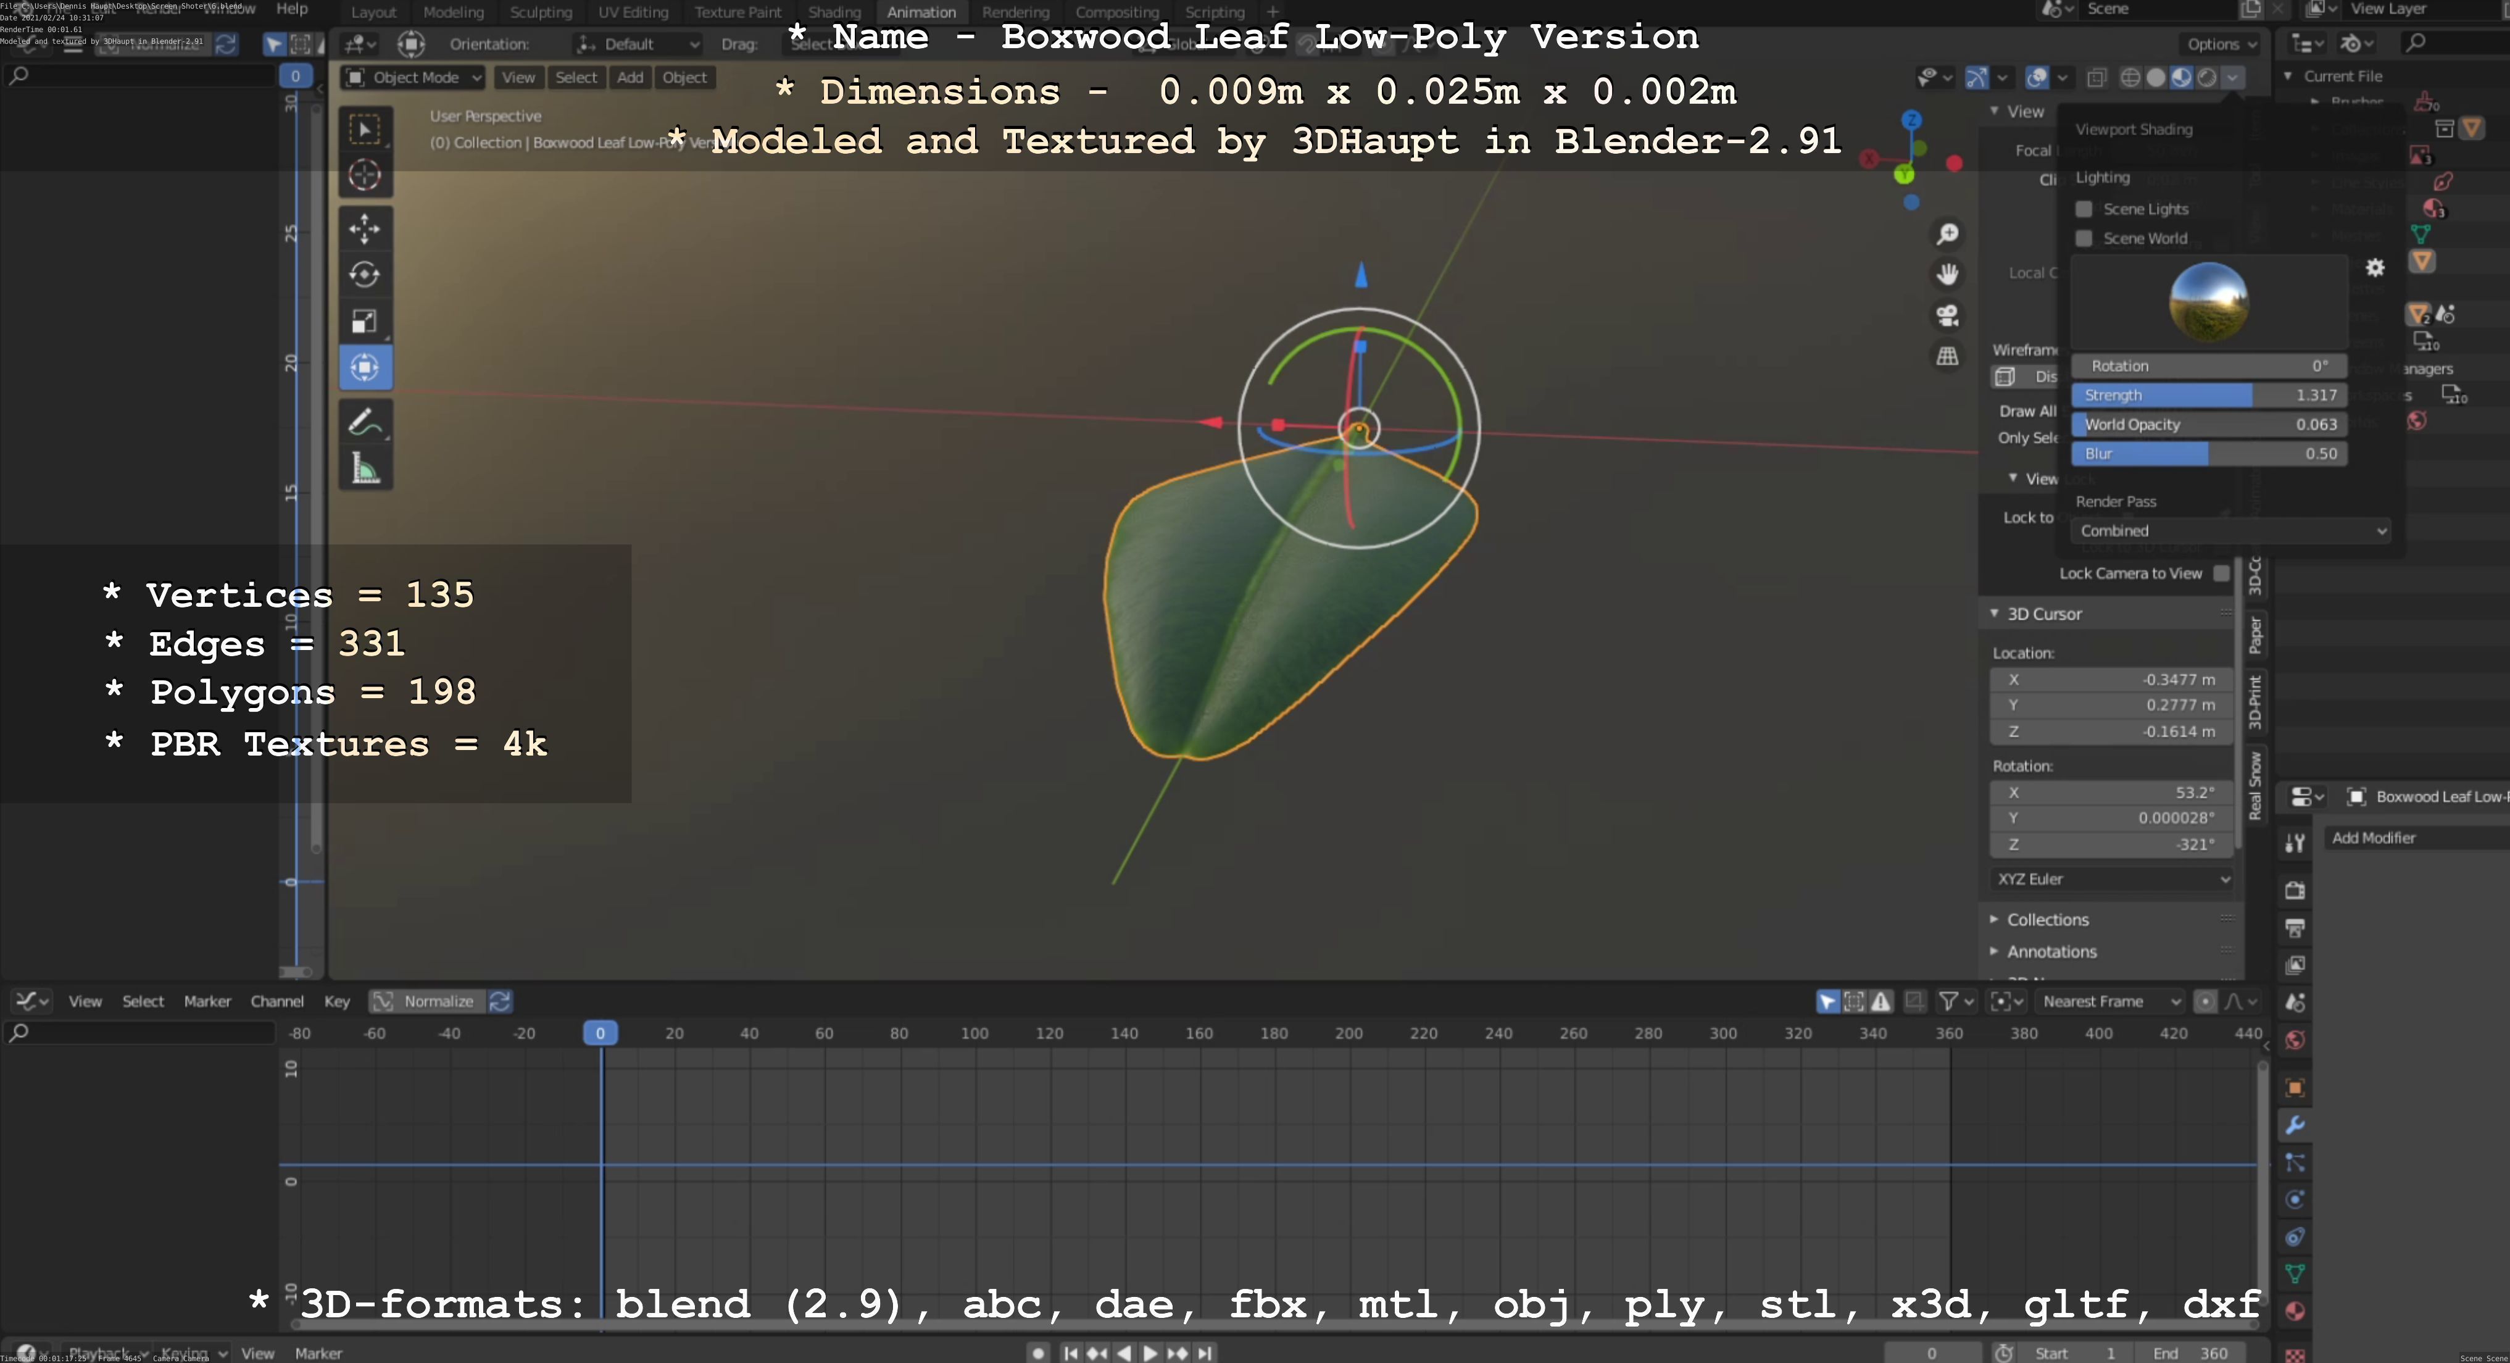Switch to the UV Editing workspace tab
Viewport: 2510px width, 1363px height.
(633, 13)
